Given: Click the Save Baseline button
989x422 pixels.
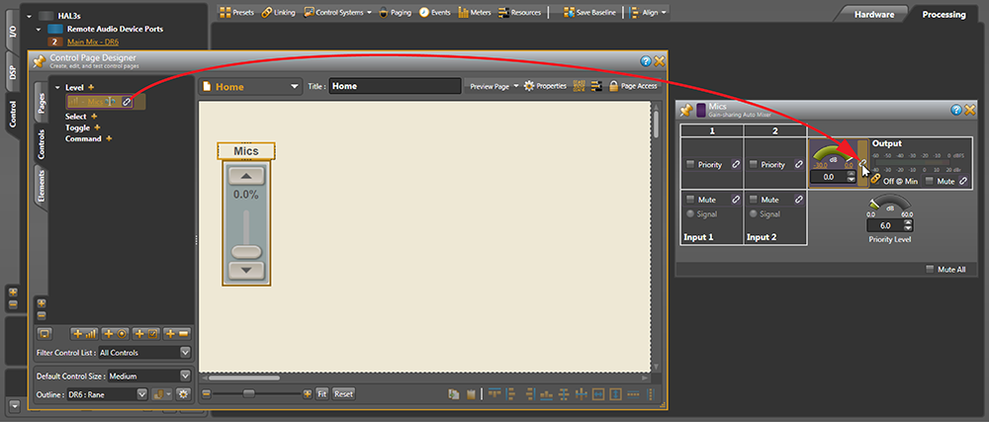Looking at the screenshot, I should tap(589, 12).
